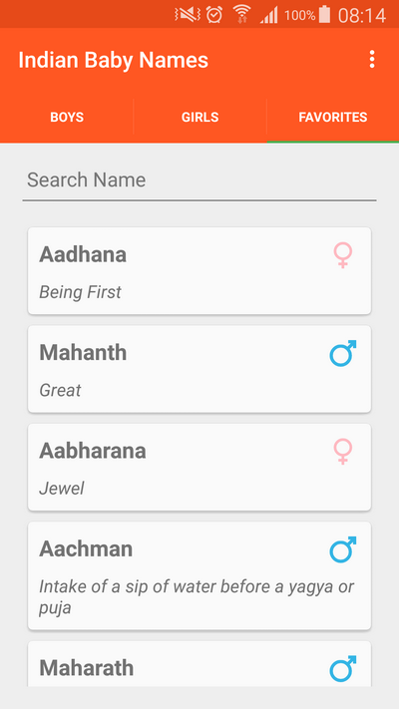Screen dimensions: 399x709
Task: Open the Aadhana name card
Action: pos(199,271)
